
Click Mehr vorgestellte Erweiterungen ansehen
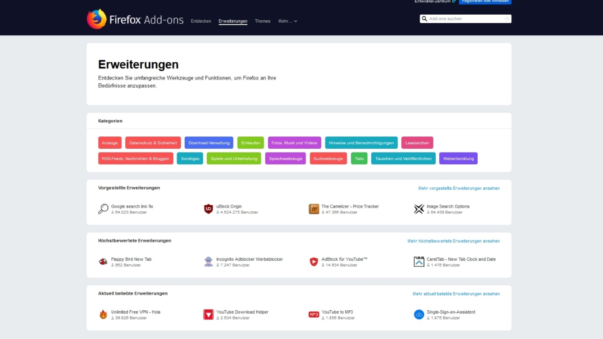pyautogui.click(x=459, y=188)
